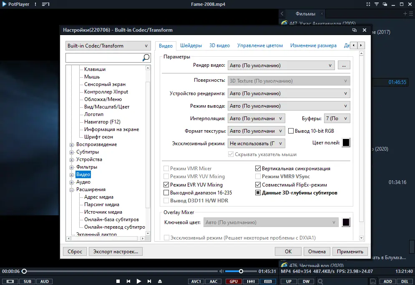Viewport: 415px width, 285px height.
Task: Open the Эксклюзивный режим dropdown
Action: (256, 143)
